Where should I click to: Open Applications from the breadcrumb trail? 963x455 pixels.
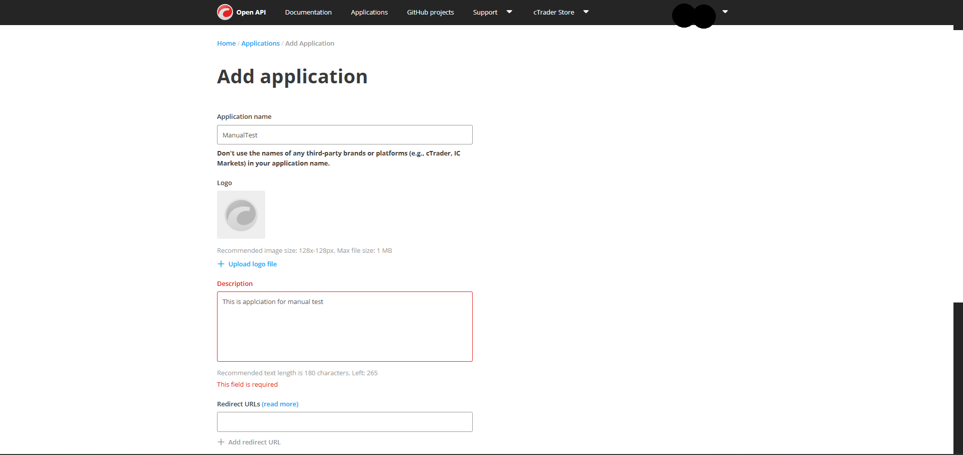pyautogui.click(x=260, y=43)
